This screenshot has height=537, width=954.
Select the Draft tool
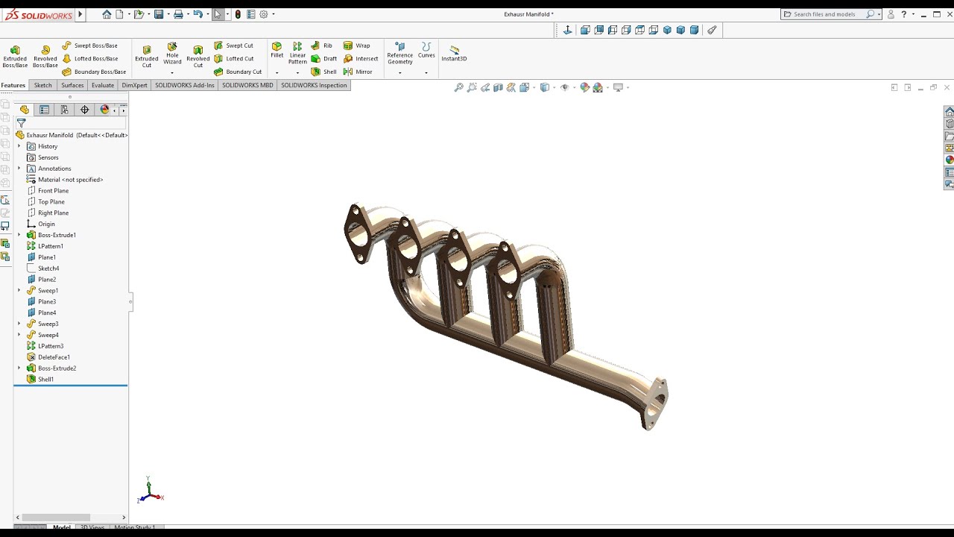click(x=324, y=58)
